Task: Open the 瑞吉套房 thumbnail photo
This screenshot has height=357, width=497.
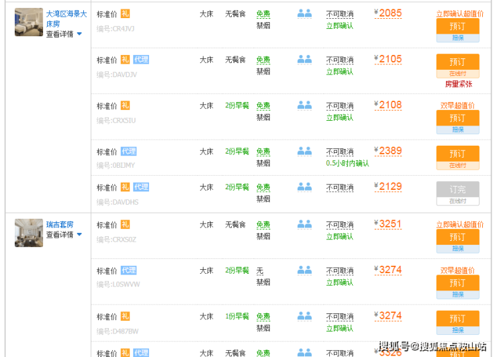Action: tap(29, 233)
